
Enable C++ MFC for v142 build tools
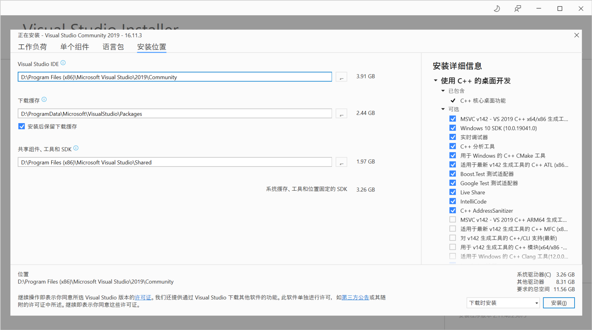tap(453, 229)
